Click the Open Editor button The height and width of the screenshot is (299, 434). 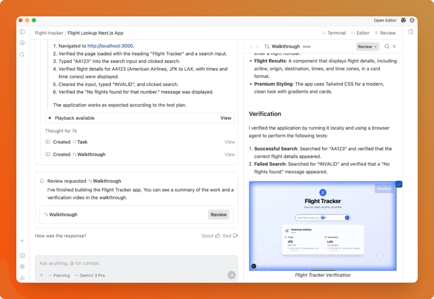click(x=385, y=20)
